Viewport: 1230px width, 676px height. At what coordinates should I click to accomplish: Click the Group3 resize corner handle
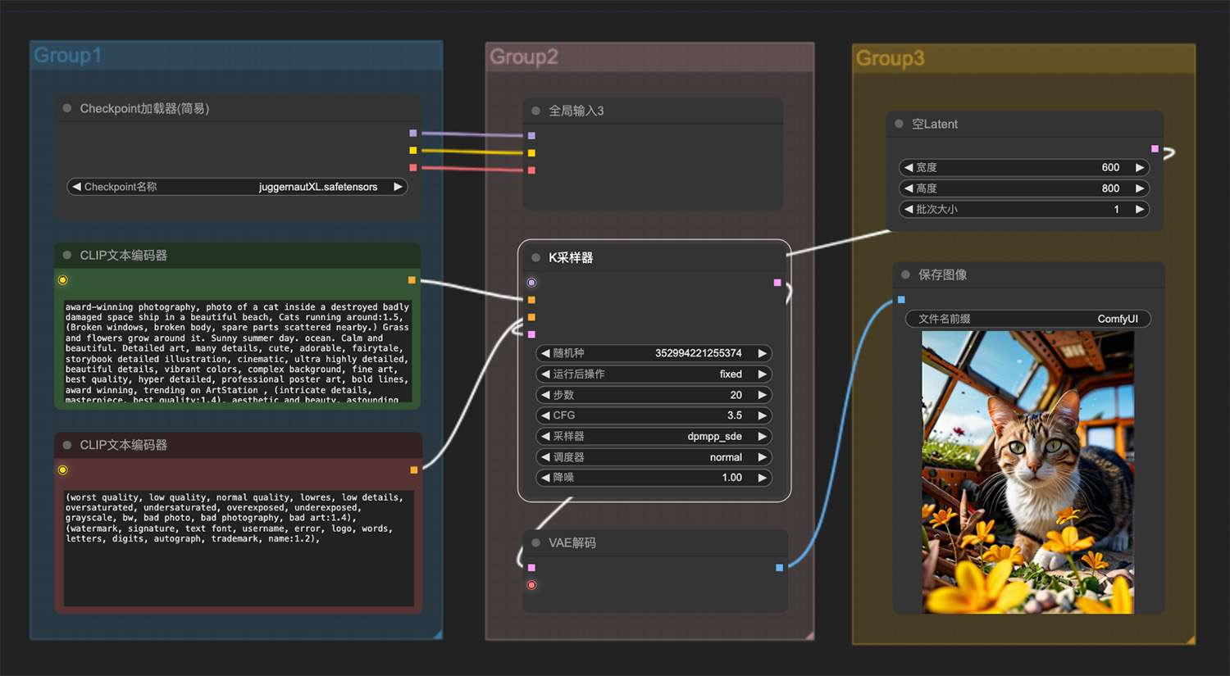tap(1191, 640)
